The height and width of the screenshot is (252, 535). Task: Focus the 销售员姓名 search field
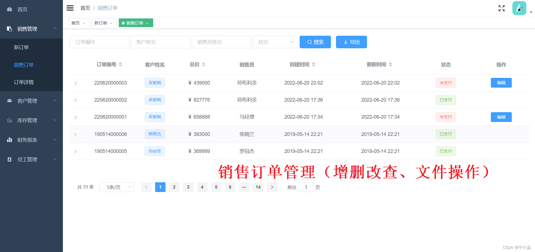coord(221,42)
